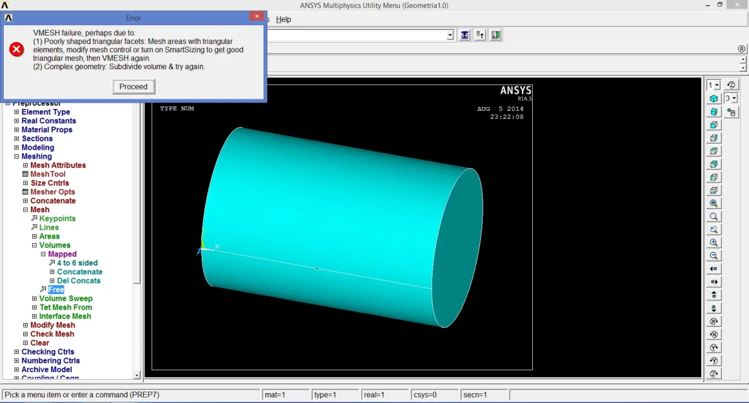749x403 pixels.
Task: Open the Contact Manager toolbar icon
Action: [x=496, y=35]
